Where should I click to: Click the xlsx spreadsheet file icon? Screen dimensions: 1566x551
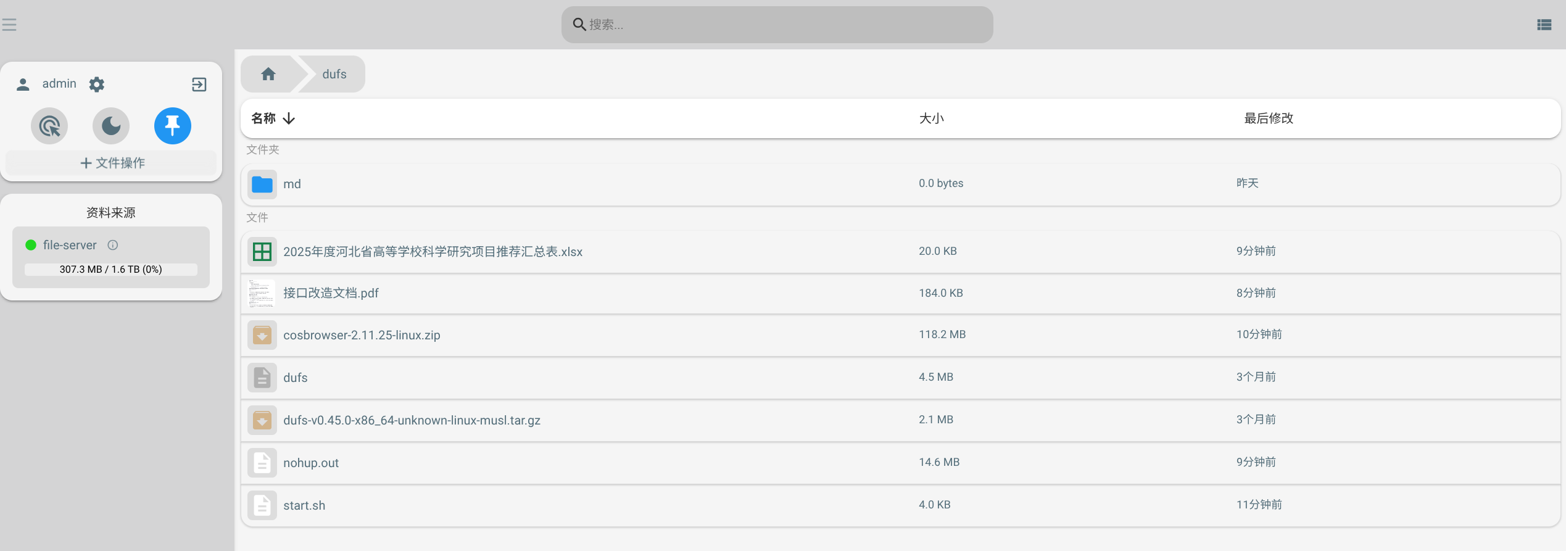(x=262, y=252)
